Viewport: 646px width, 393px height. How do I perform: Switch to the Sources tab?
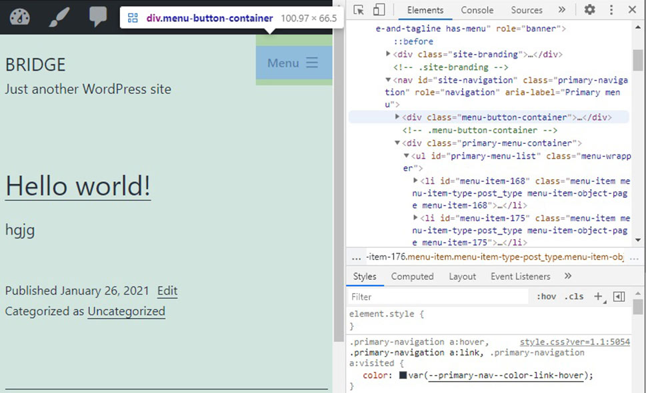(527, 10)
